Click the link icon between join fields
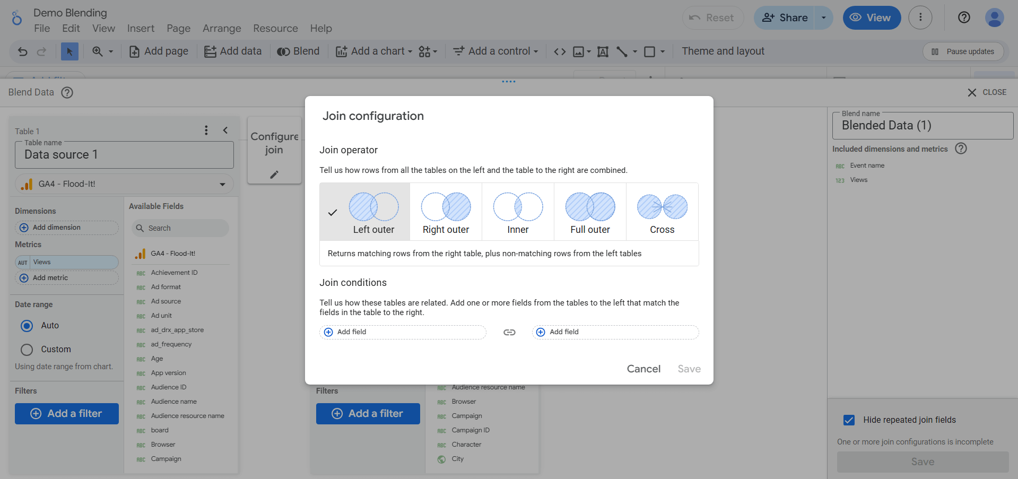The height and width of the screenshot is (479, 1018). click(509, 333)
